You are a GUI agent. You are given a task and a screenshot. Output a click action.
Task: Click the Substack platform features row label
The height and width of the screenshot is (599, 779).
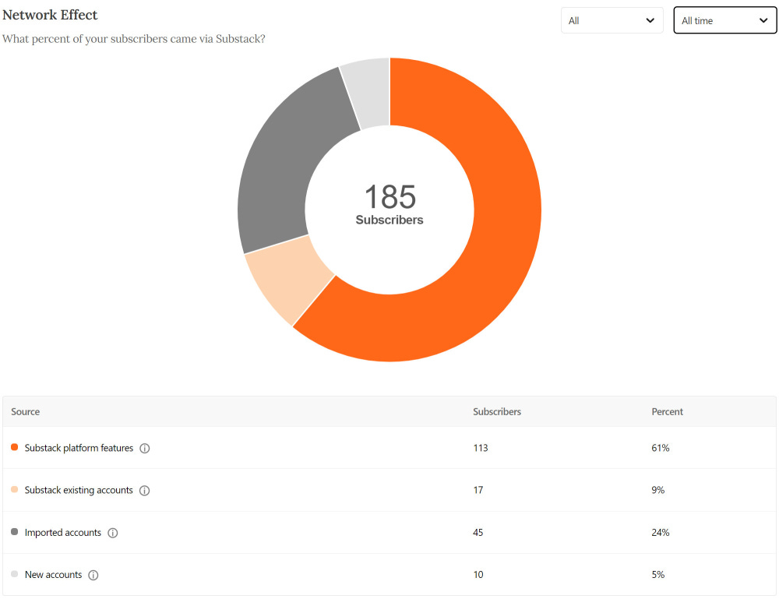point(79,448)
